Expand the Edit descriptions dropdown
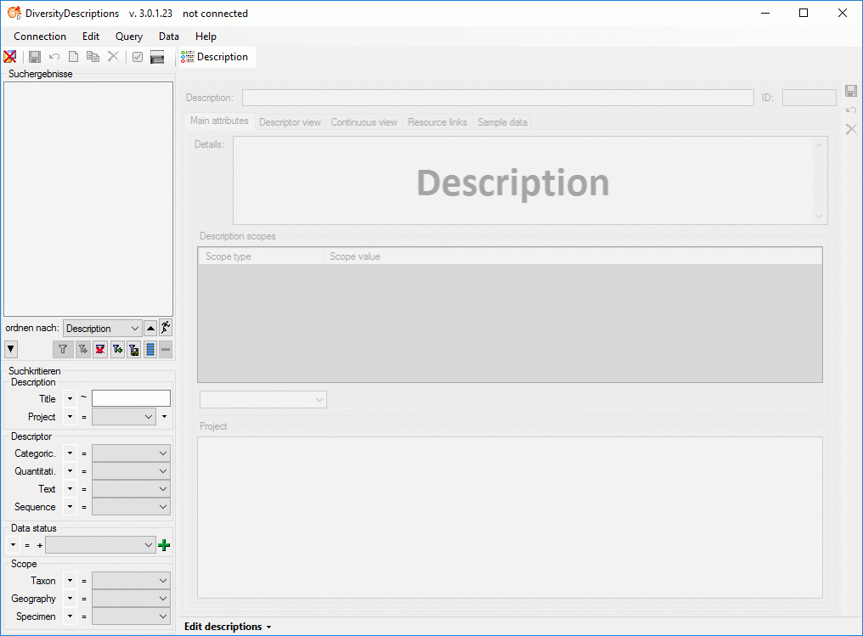863x636 pixels. click(x=228, y=627)
